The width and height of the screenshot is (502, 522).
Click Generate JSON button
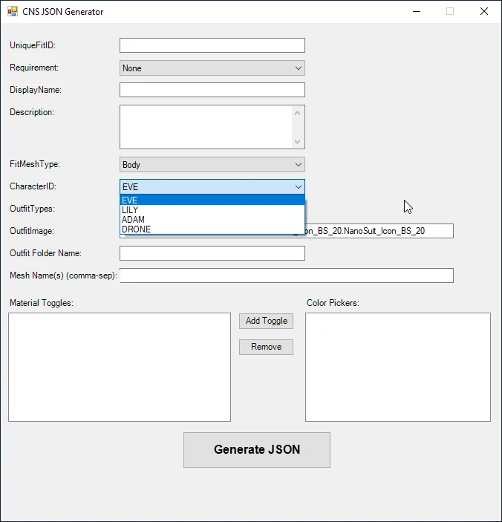pyautogui.click(x=256, y=449)
